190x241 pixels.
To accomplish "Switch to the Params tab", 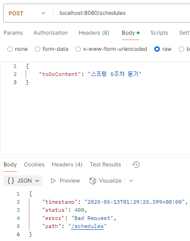I will point(13,33).
